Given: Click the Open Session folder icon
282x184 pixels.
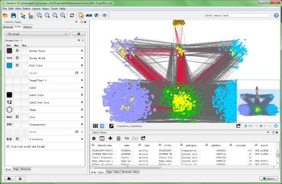Looking at the screenshot, I should 5,15.
